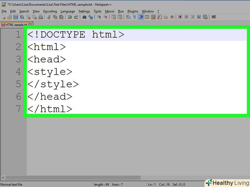
Task: Open the Plugins menu
Action: point(133,11)
